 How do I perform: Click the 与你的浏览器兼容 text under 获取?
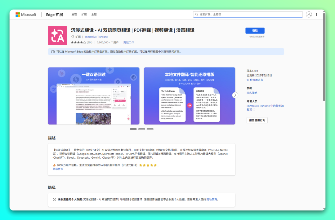[257, 37]
